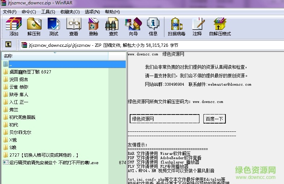Open the Favorites (收藏夹) menu
This screenshot has height=184, width=284.
70,12
